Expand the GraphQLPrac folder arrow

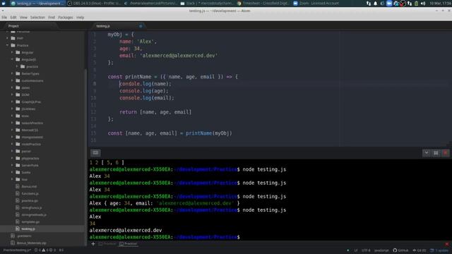point(12,102)
